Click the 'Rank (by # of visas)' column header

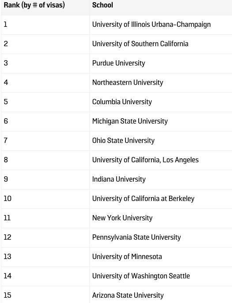34,5
